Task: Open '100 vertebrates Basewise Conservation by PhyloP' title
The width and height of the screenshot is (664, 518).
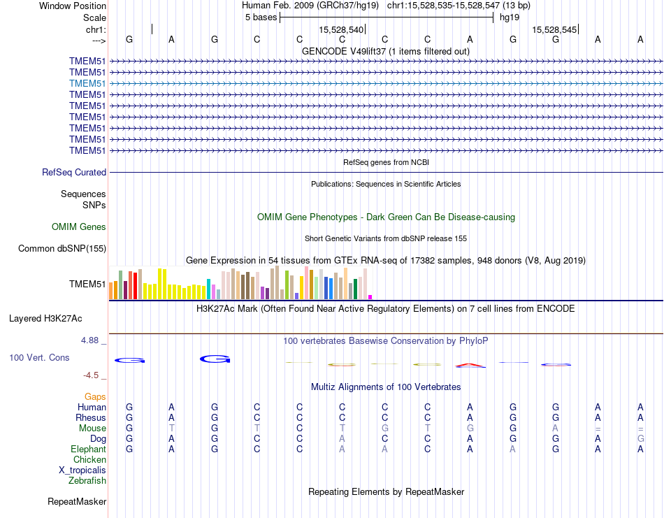Action: pyautogui.click(x=386, y=341)
